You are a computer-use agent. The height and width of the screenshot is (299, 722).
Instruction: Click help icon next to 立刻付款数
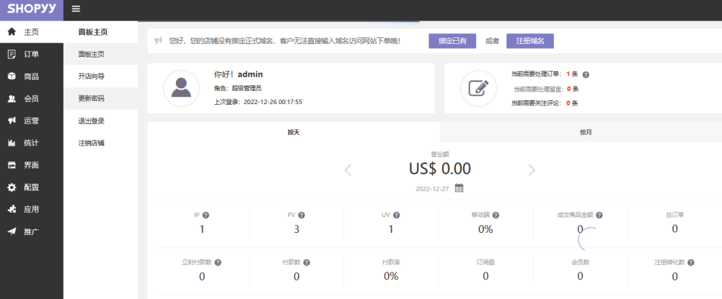(x=218, y=262)
